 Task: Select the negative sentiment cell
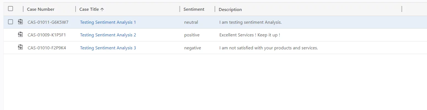[x=193, y=48]
